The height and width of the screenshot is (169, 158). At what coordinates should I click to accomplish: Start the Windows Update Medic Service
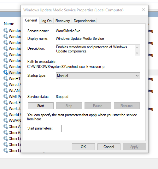(41, 106)
